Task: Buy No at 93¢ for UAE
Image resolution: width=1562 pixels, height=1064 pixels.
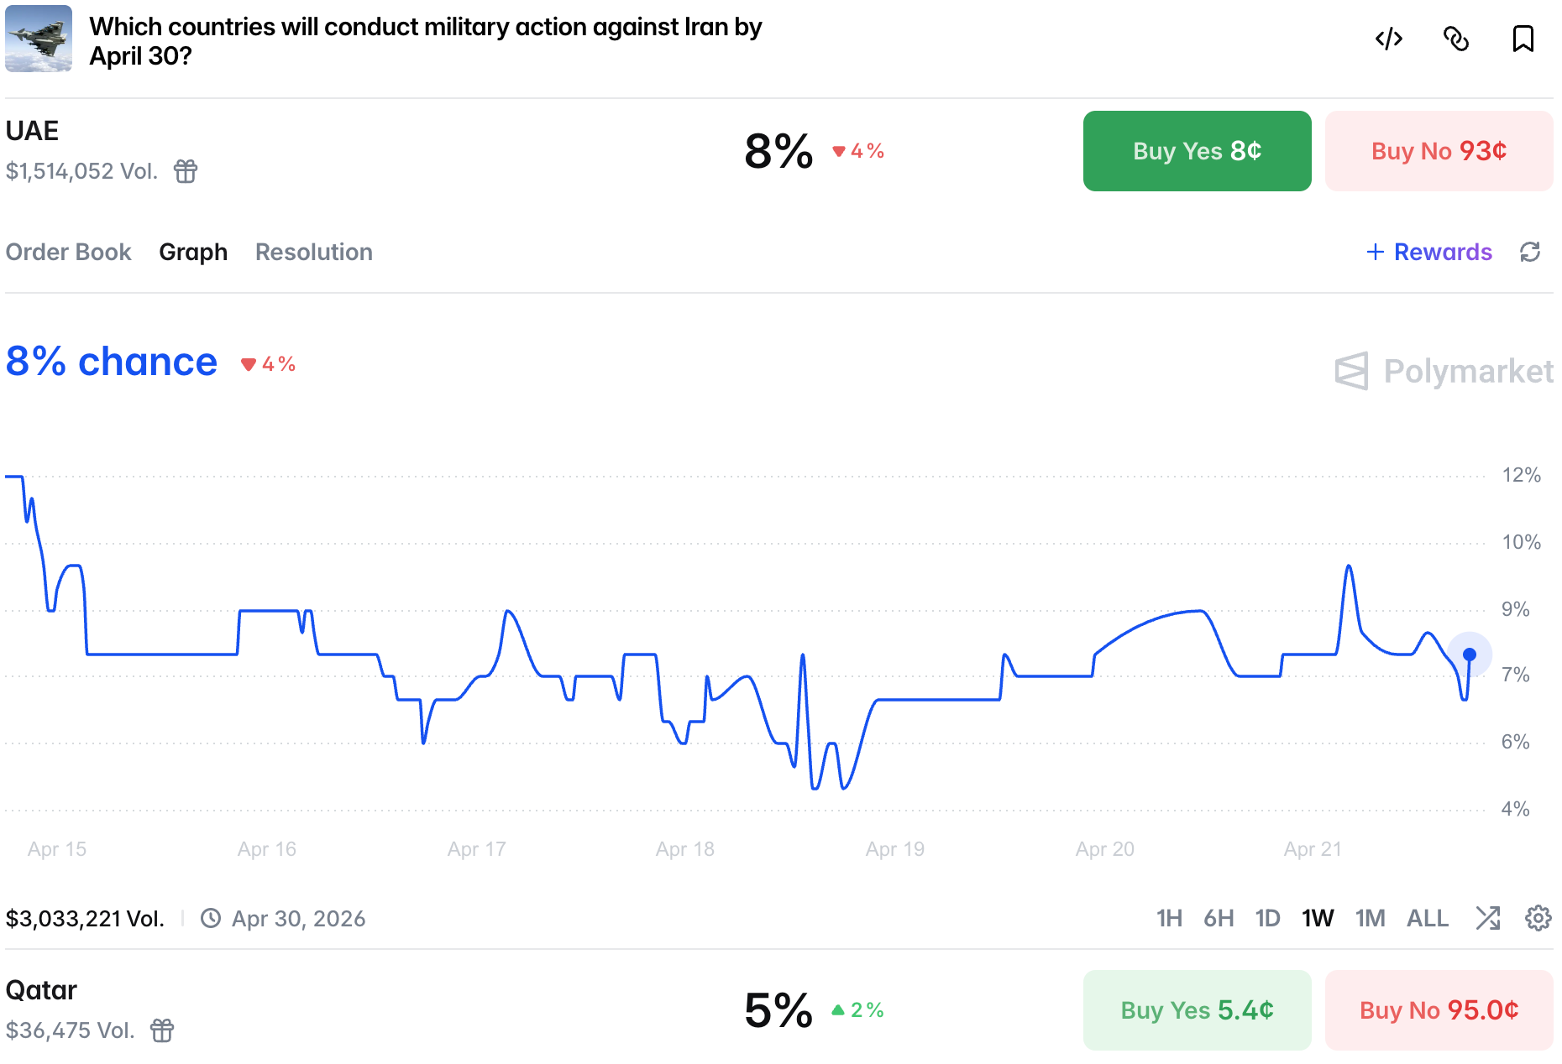Action: click(x=1439, y=151)
